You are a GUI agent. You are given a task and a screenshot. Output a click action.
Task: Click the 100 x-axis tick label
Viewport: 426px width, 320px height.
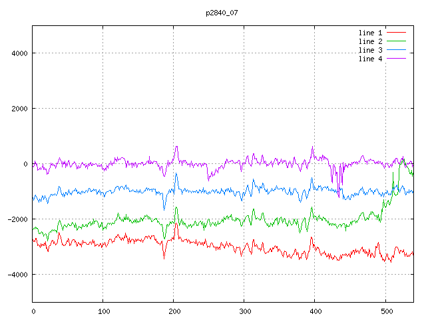coord(103,311)
